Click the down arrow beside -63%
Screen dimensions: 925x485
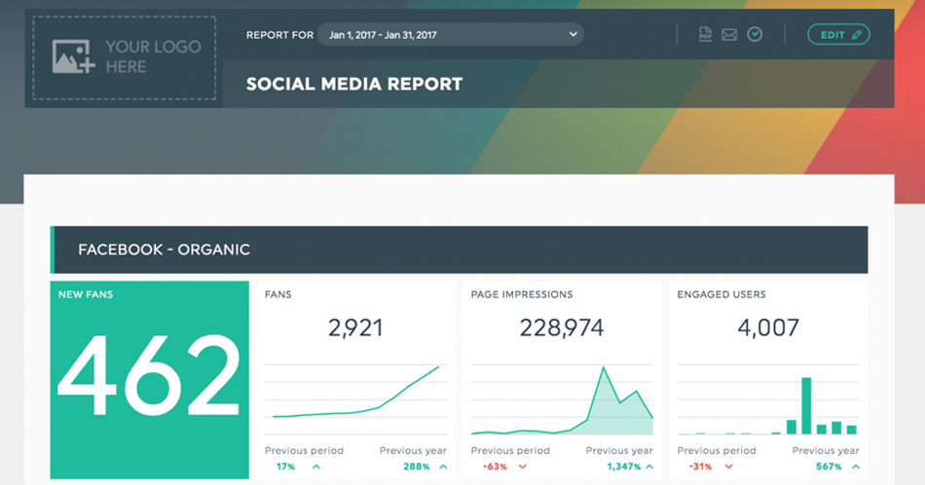pyautogui.click(x=523, y=467)
